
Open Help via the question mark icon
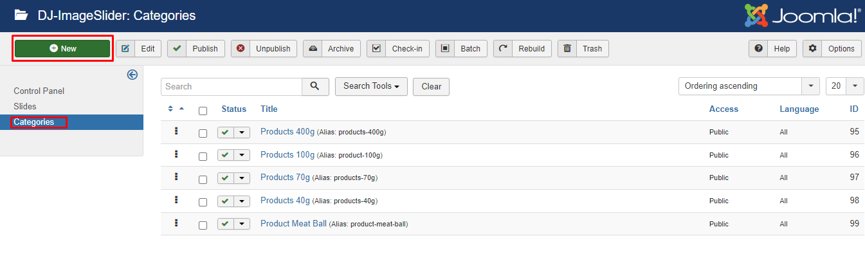759,48
